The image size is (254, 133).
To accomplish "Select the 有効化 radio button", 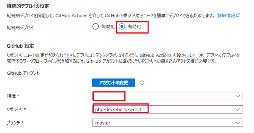I will pyautogui.click(x=122, y=27).
